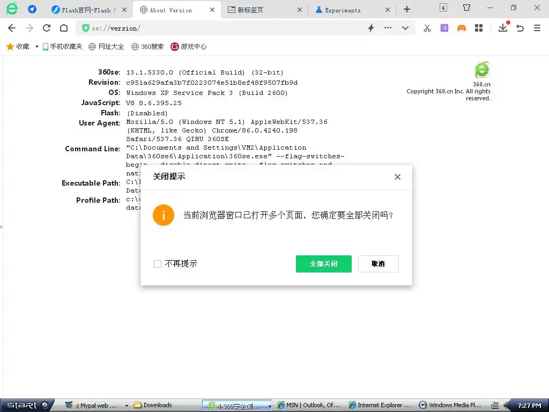
Task: Open the Windows Media Player taskbar item
Action: (450, 405)
